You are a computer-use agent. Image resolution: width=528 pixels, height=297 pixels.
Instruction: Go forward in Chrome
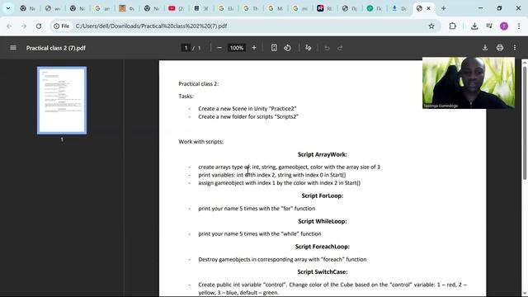(24, 26)
